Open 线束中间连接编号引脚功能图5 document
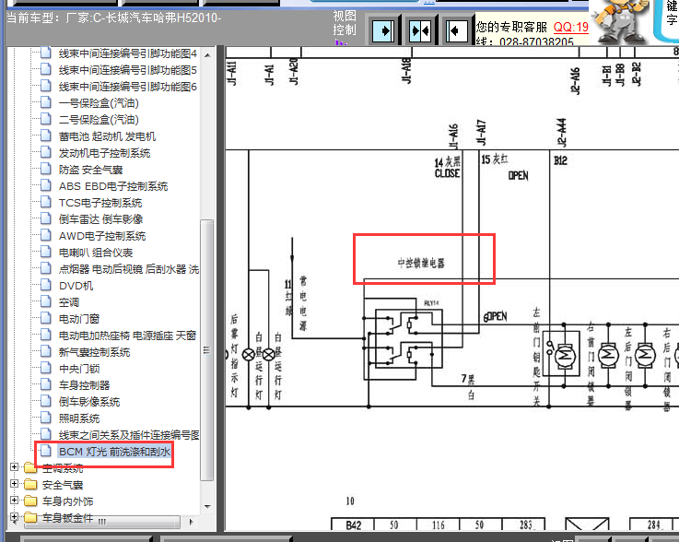The image size is (679, 542). pos(128,70)
